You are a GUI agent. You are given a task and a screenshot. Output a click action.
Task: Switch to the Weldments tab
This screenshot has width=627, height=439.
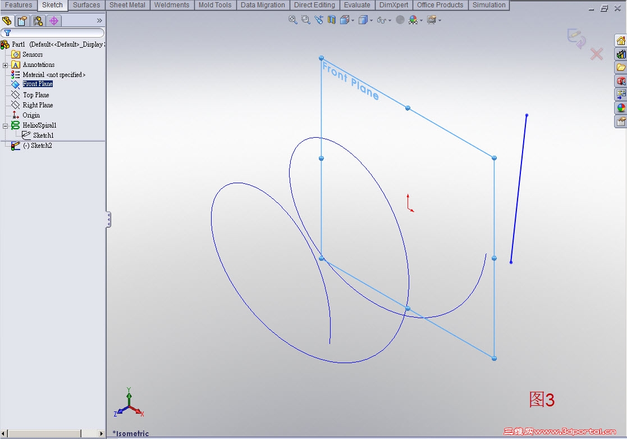(x=172, y=5)
